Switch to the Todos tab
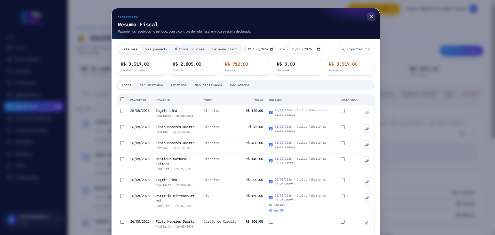495x235 pixels. tap(126, 85)
